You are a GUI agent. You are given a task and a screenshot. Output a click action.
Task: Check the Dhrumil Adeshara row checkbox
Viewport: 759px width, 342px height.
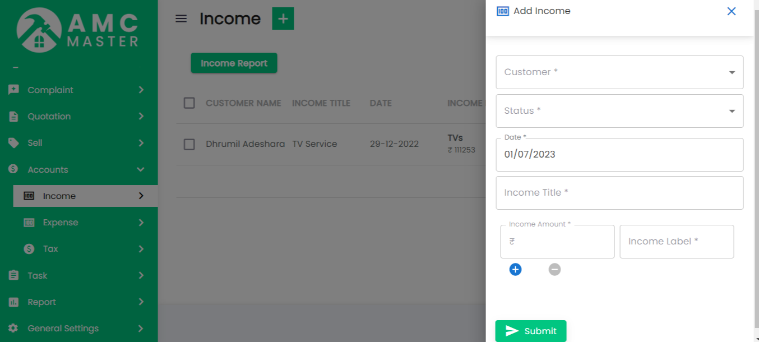click(189, 144)
